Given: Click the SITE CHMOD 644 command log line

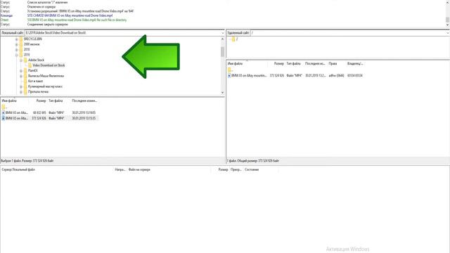Looking at the screenshot, I should tap(70, 15).
